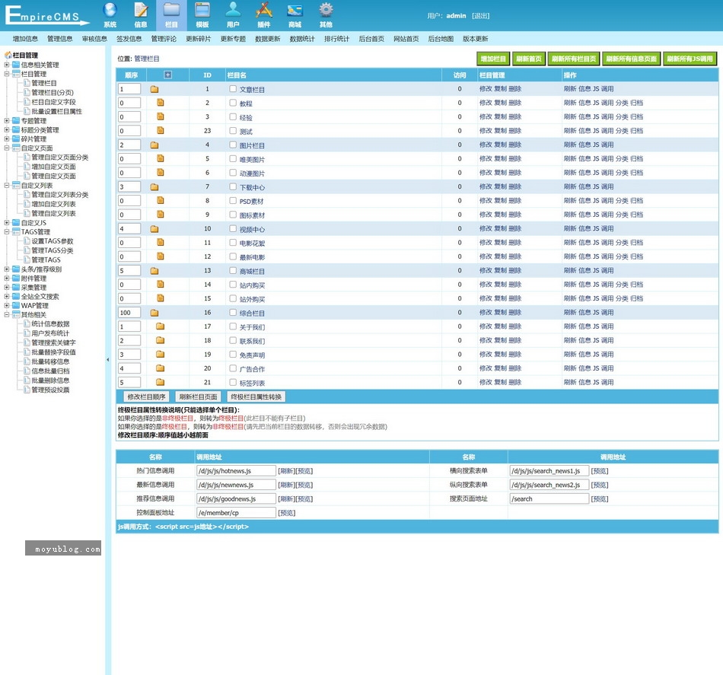Screen dimensions: 723x675
Task: Click the 退出 logout link
Action: (x=480, y=16)
